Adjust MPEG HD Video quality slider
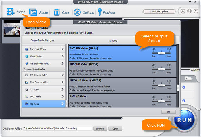 (x=161, y=85)
